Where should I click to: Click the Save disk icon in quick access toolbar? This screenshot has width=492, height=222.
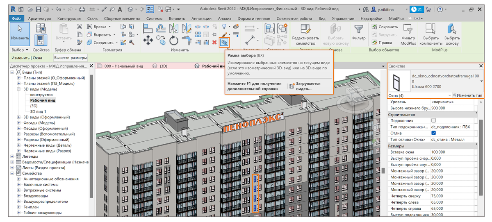38,9
